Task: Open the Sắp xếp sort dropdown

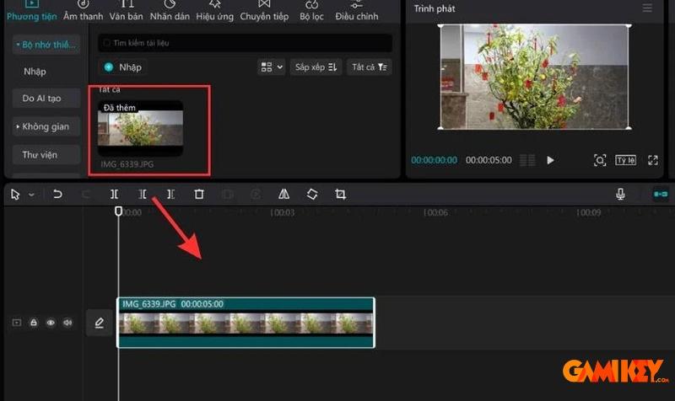Action: [x=316, y=67]
